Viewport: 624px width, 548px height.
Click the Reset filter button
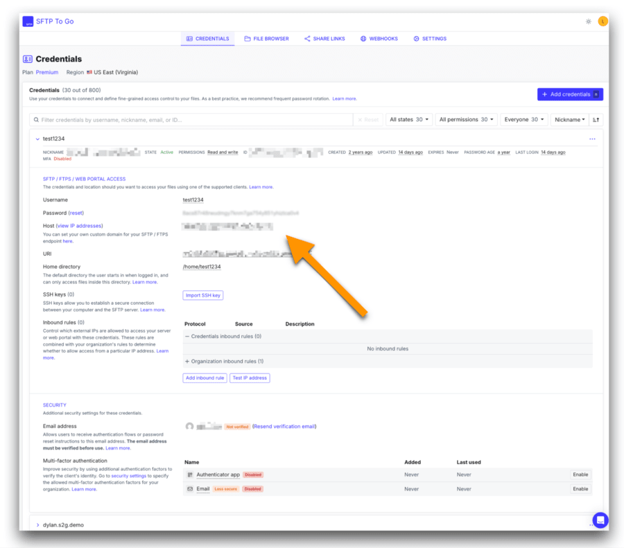[368, 120]
